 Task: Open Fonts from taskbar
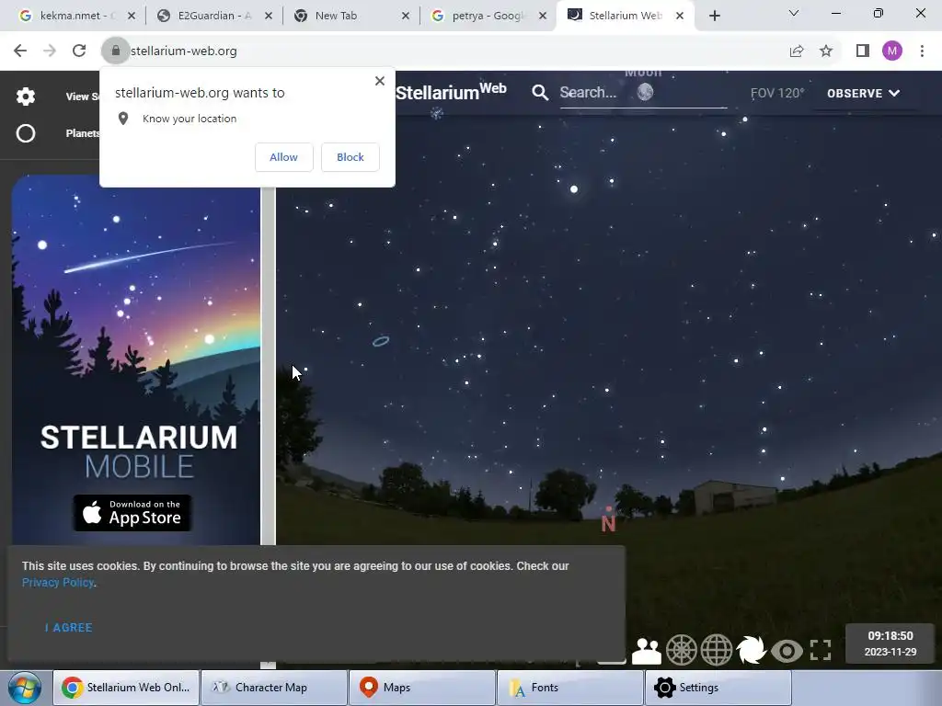(569, 688)
